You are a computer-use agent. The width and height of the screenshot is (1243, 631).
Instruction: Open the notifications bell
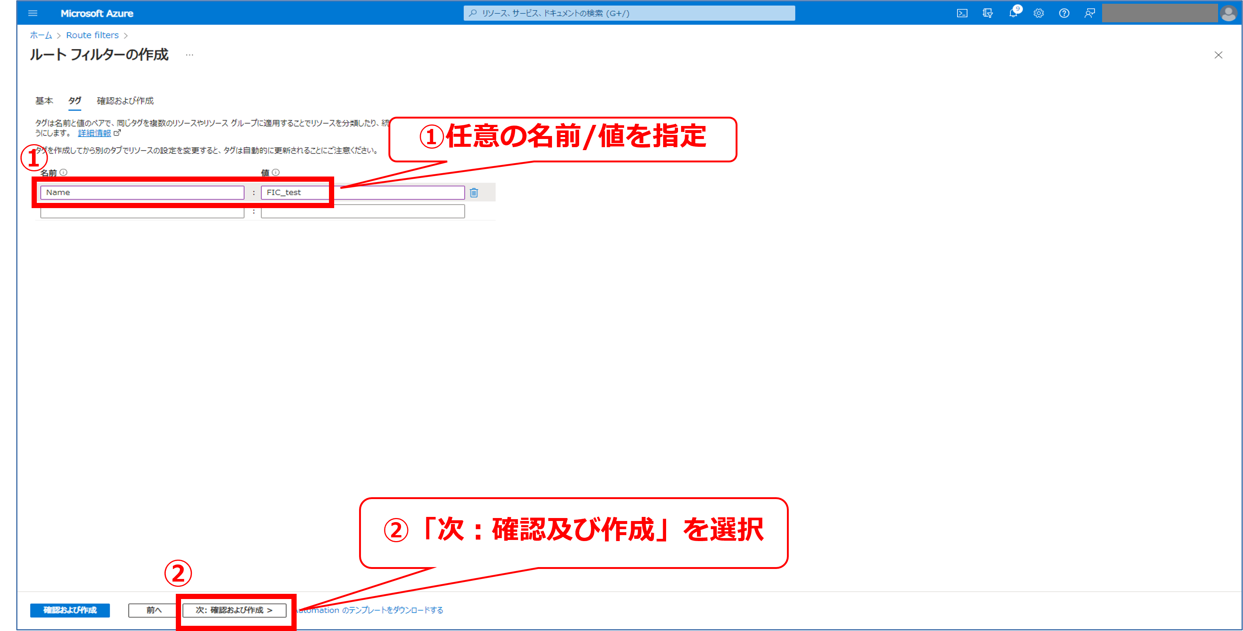click(1013, 13)
